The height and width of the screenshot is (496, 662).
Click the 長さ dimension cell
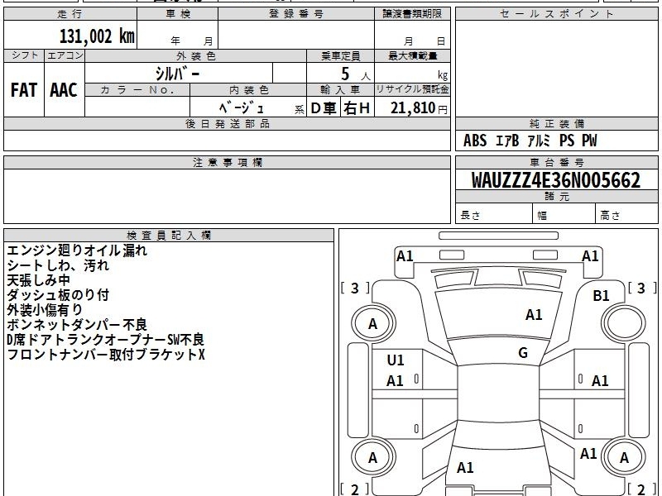click(x=494, y=215)
